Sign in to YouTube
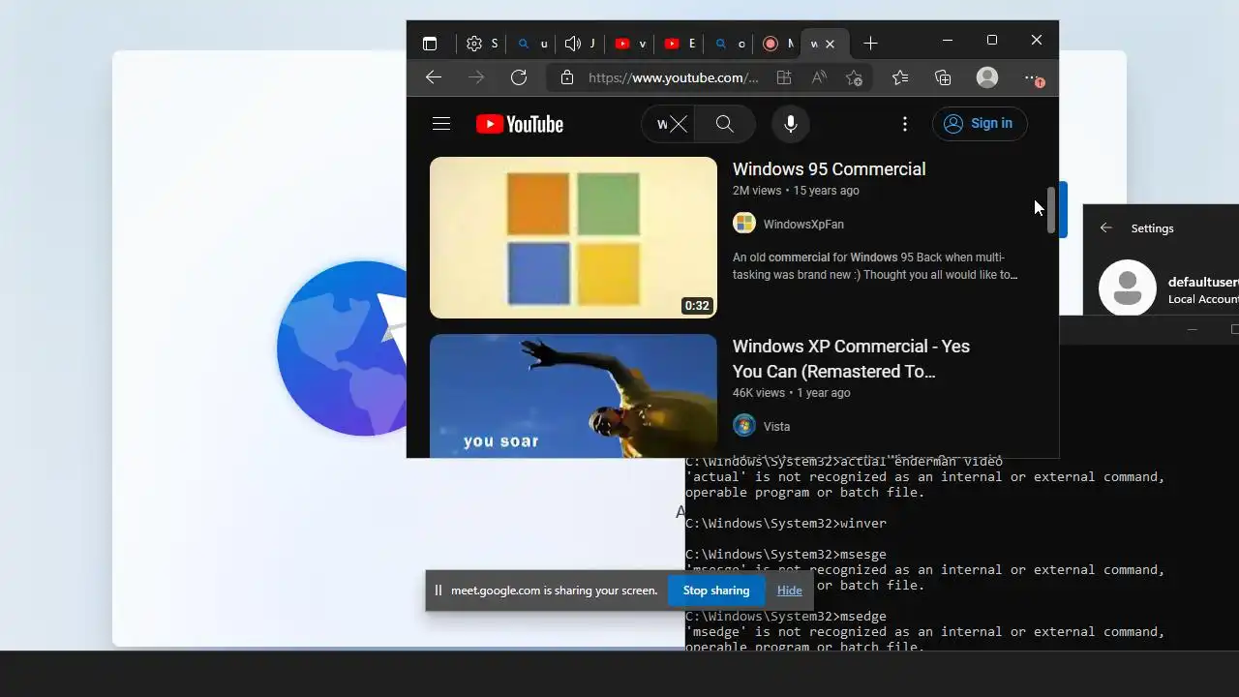The image size is (1239, 697). [x=980, y=124]
